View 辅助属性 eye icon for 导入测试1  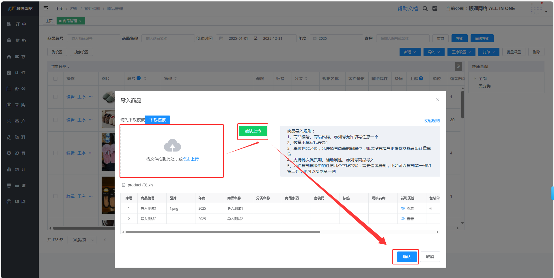(403, 208)
